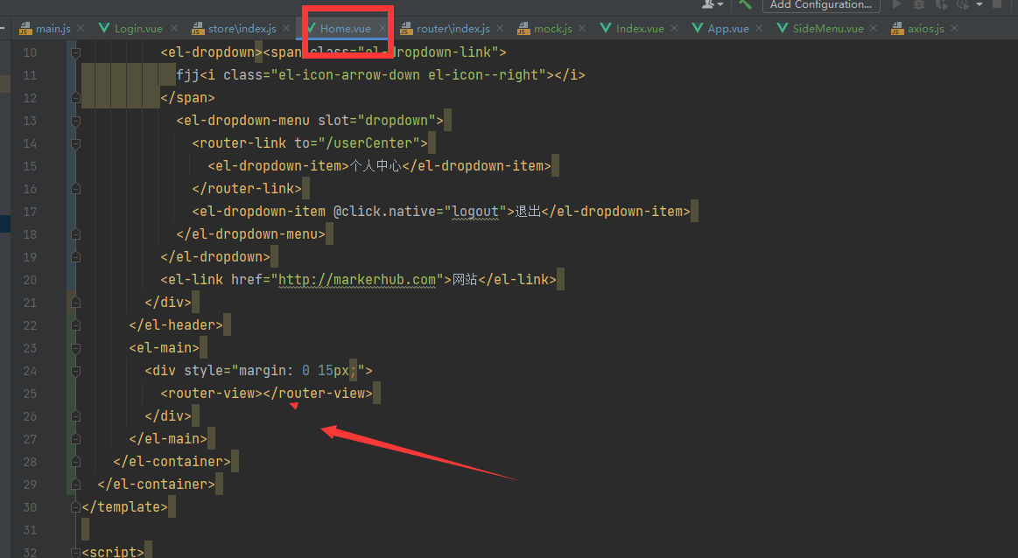This screenshot has height=558, width=1018.
Task: Click the Profiler run icon
Action: (963, 3)
